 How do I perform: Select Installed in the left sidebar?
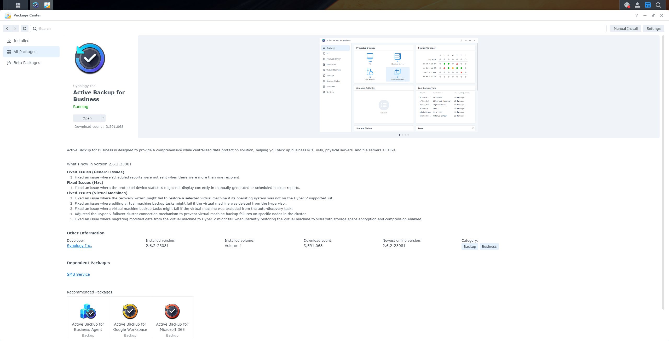pyautogui.click(x=21, y=41)
